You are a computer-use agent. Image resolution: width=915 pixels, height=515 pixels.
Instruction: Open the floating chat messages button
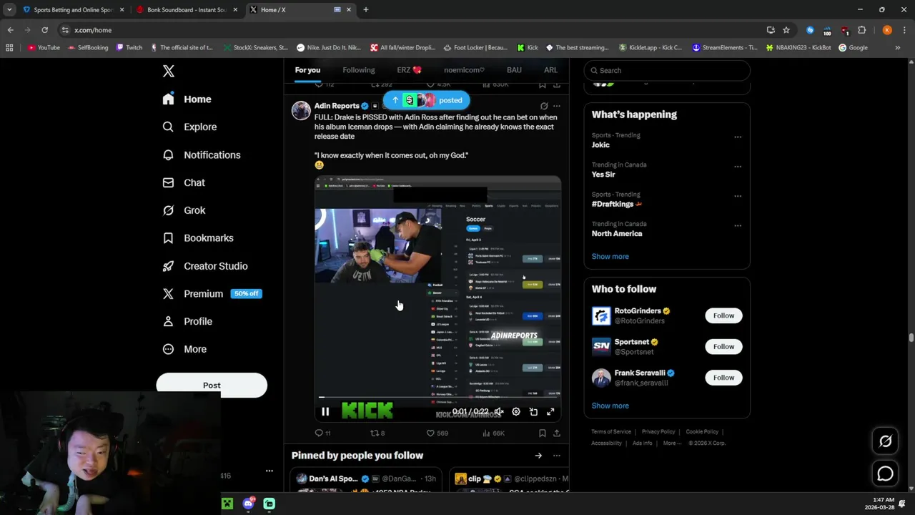[x=885, y=474]
